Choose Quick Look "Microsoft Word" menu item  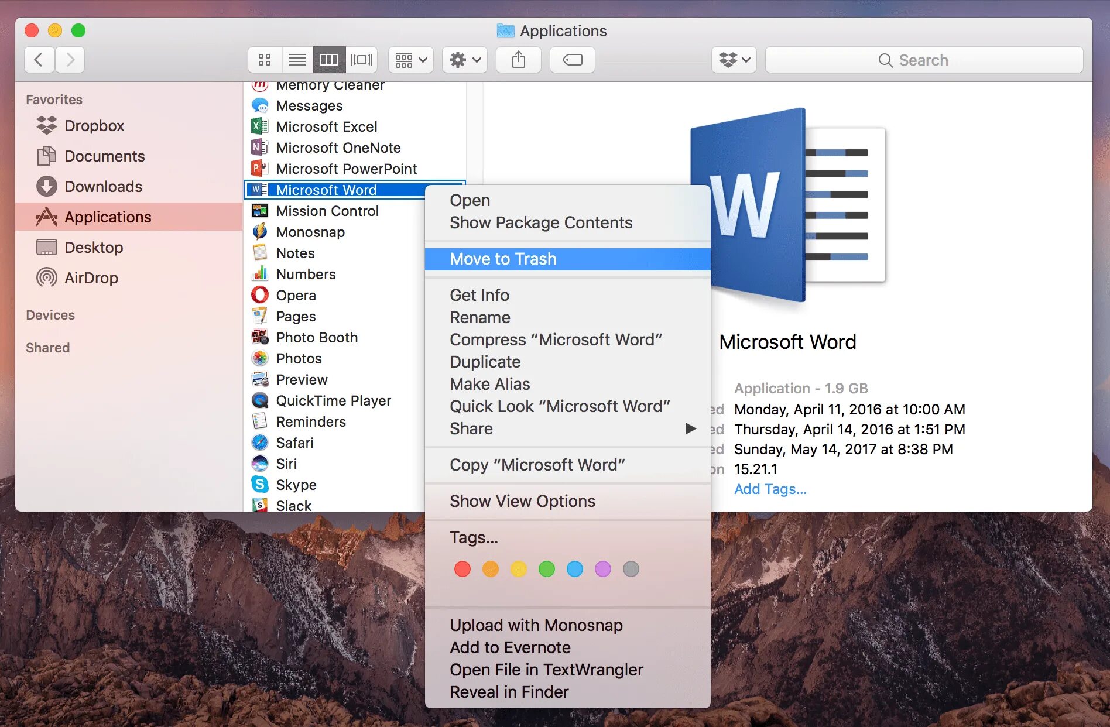click(568, 407)
